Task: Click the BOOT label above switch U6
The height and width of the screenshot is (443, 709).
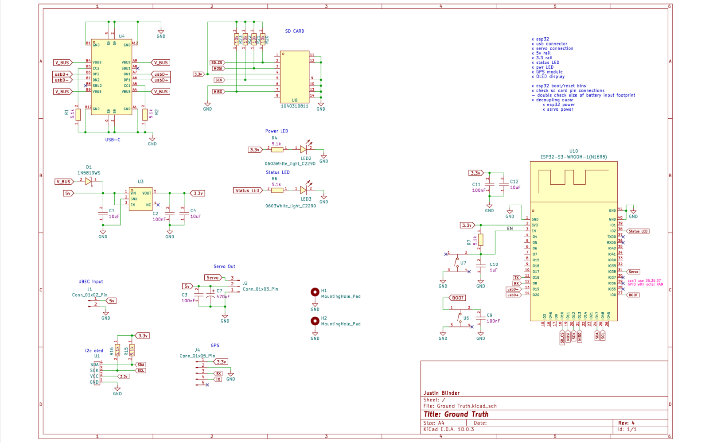Action: (457, 298)
